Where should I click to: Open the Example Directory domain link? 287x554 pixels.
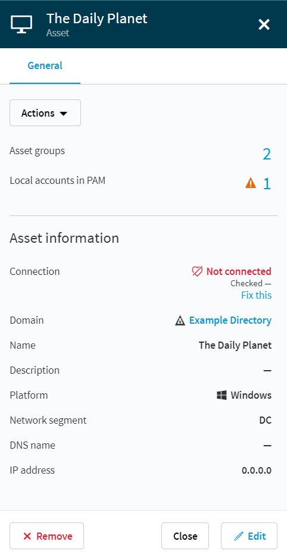[230, 321]
